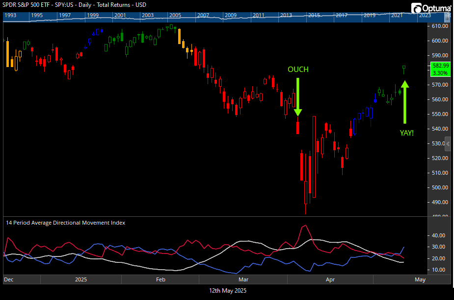This screenshot has height=300, width=454.
Task: Grab the overview range slider handle
Action: coord(447,17)
